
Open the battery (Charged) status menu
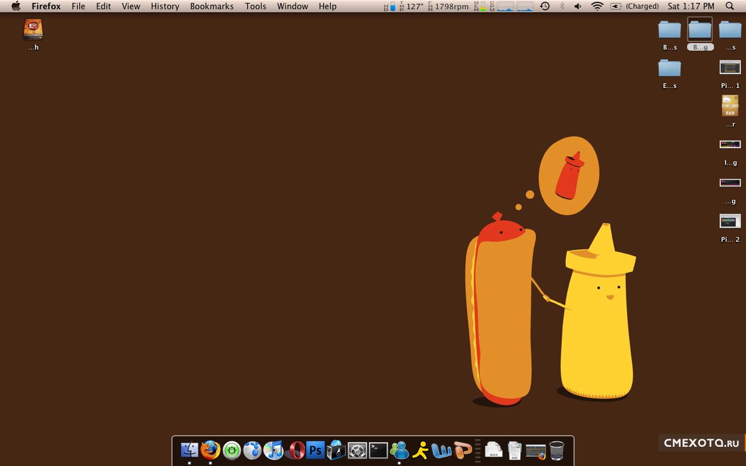(635, 6)
